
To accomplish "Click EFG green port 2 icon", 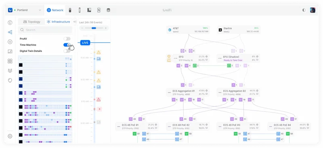I will 195,66.
